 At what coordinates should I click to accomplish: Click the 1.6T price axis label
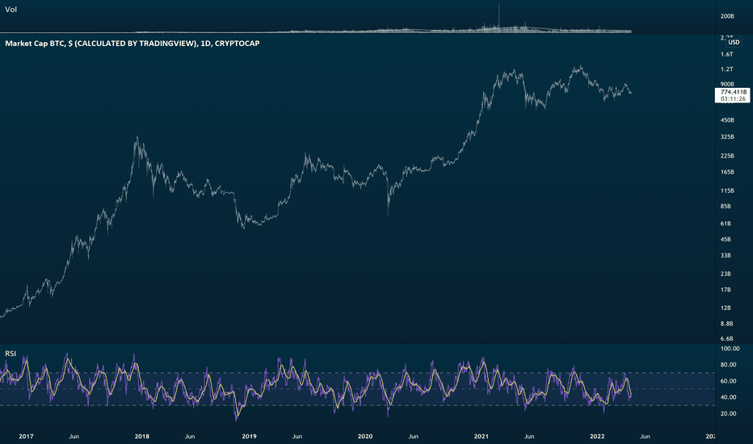tap(726, 54)
